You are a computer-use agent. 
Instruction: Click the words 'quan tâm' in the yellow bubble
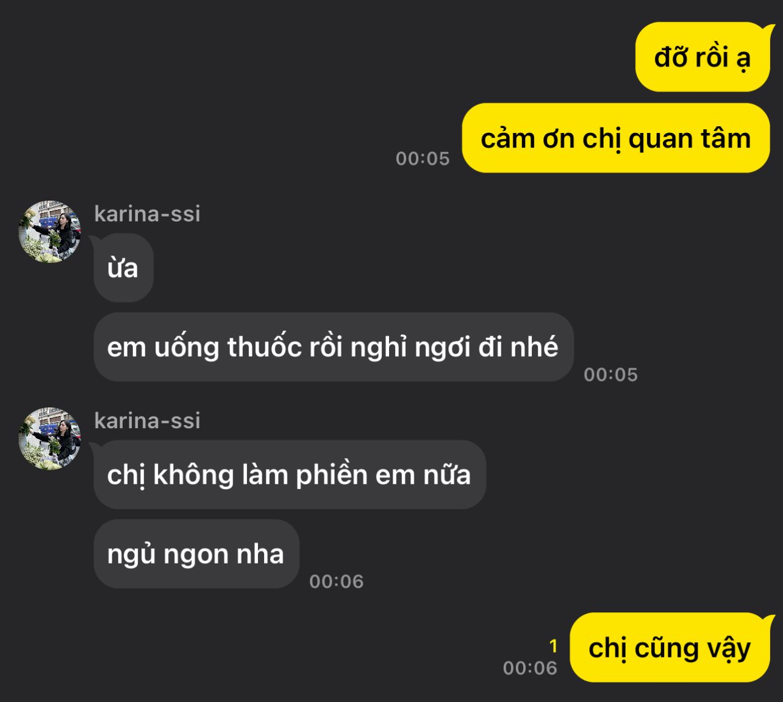(690, 139)
